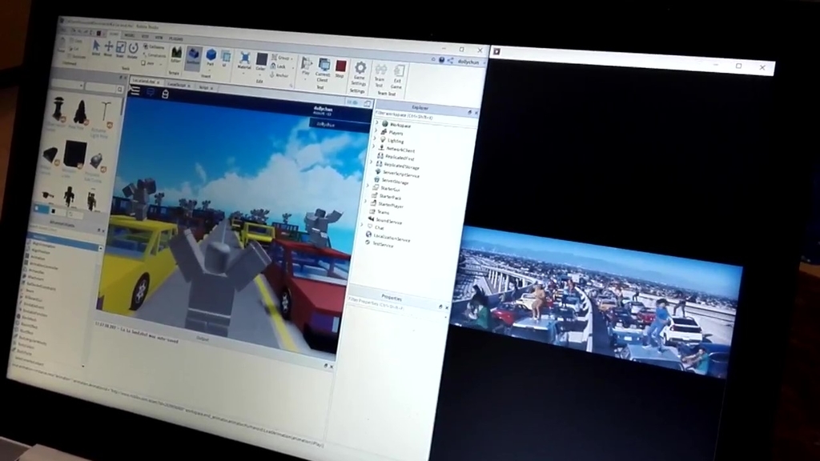Screen dimensions: 820x461
Task: Start a Team Test
Action: (380, 74)
